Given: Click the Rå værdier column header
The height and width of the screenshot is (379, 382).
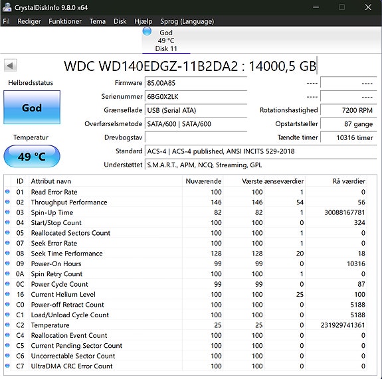Looking at the screenshot, I should [x=349, y=181].
